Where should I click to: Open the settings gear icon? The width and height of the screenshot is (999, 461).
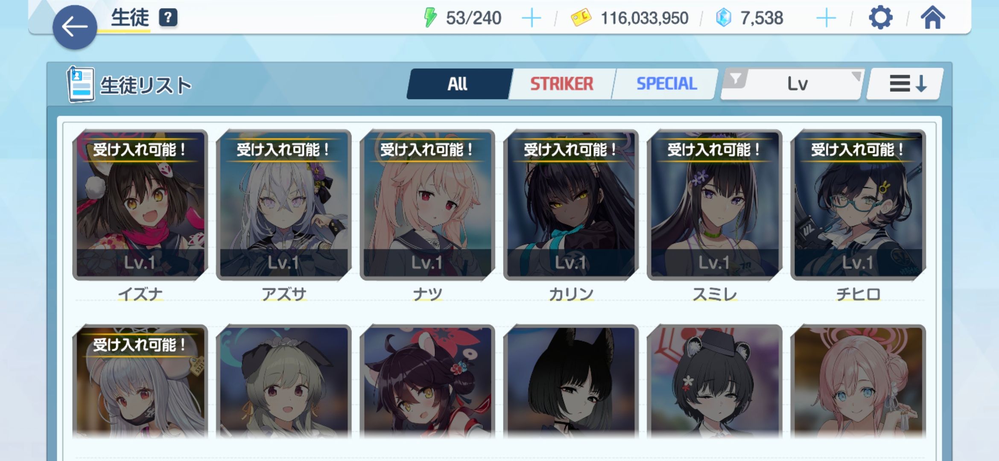click(881, 18)
